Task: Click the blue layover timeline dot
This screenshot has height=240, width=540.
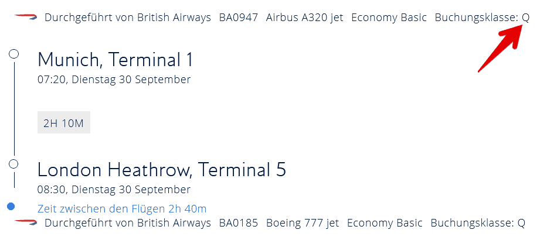Action: (11, 207)
